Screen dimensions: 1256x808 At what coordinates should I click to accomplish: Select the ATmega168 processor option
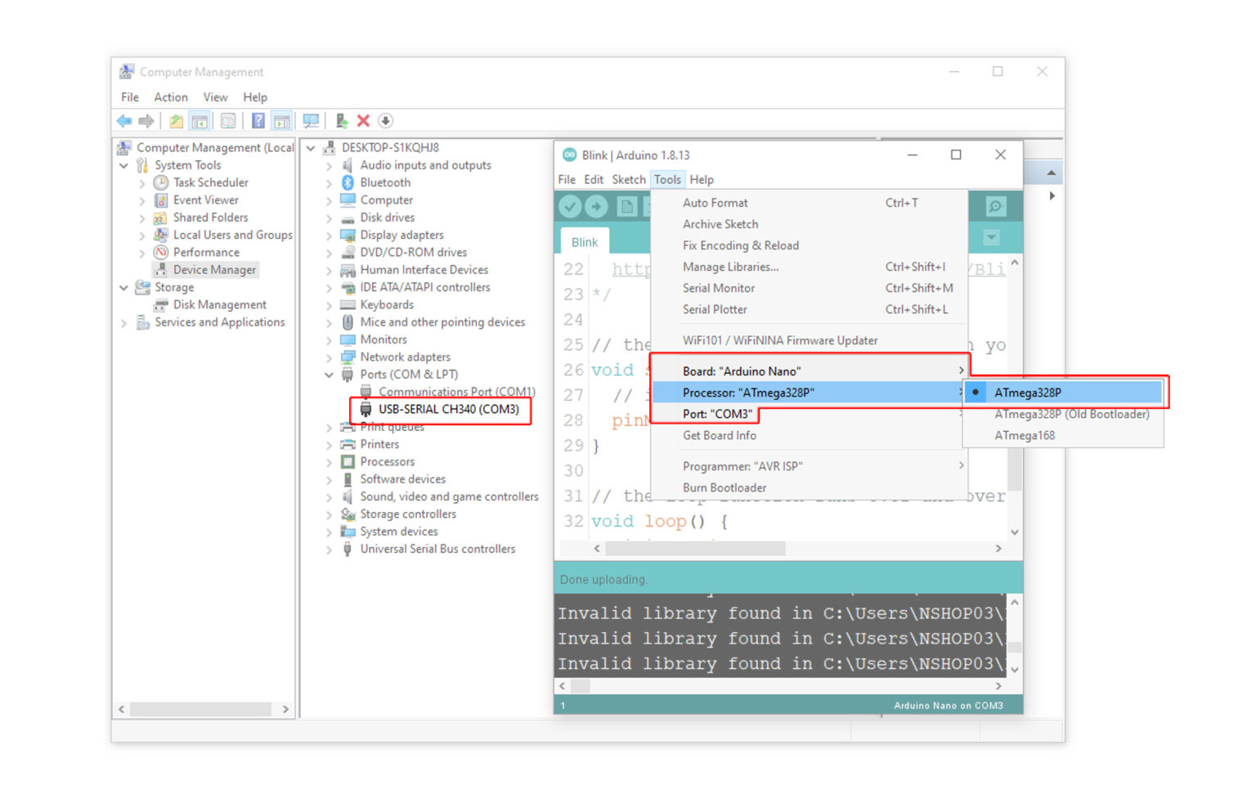click(x=1025, y=436)
